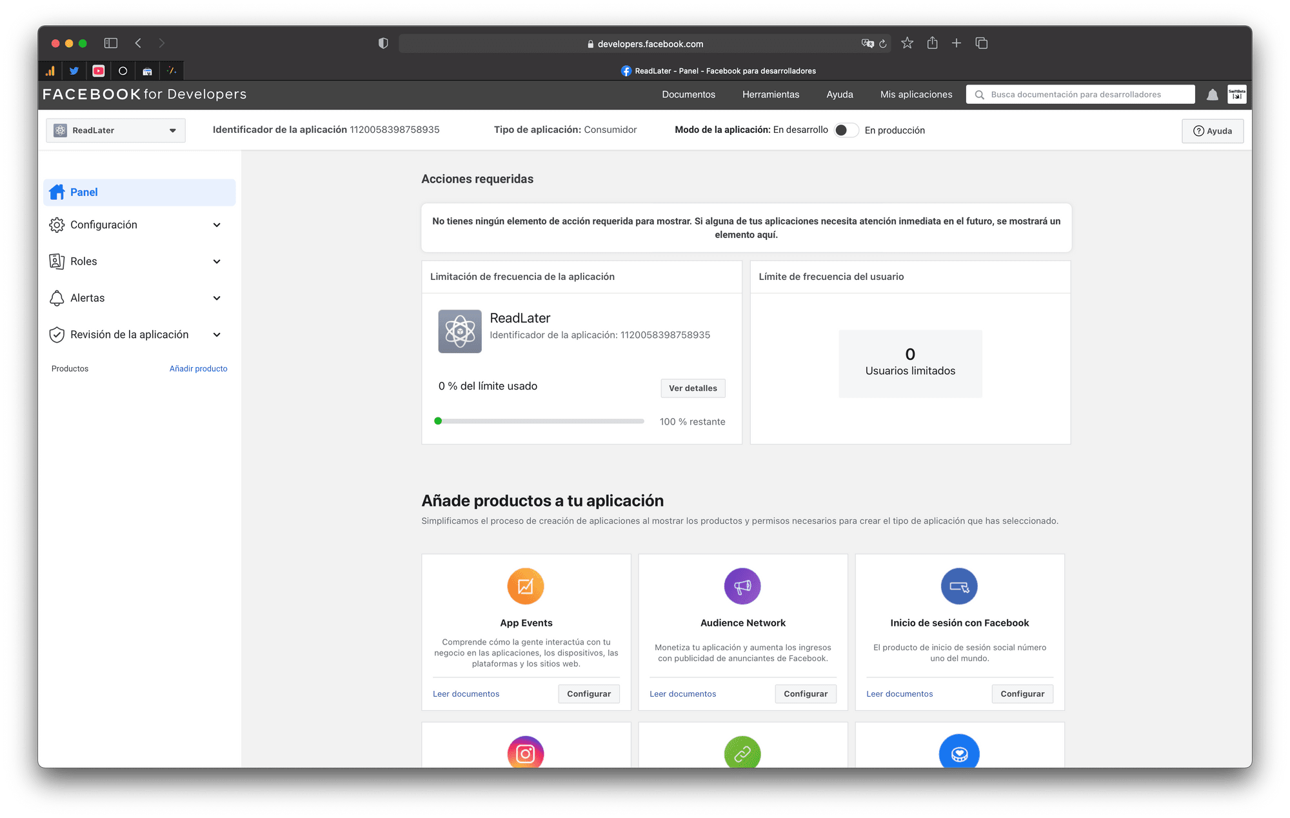The image size is (1290, 818).
Task: Go back with Safari back arrow
Action: pyautogui.click(x=138, y=43)
